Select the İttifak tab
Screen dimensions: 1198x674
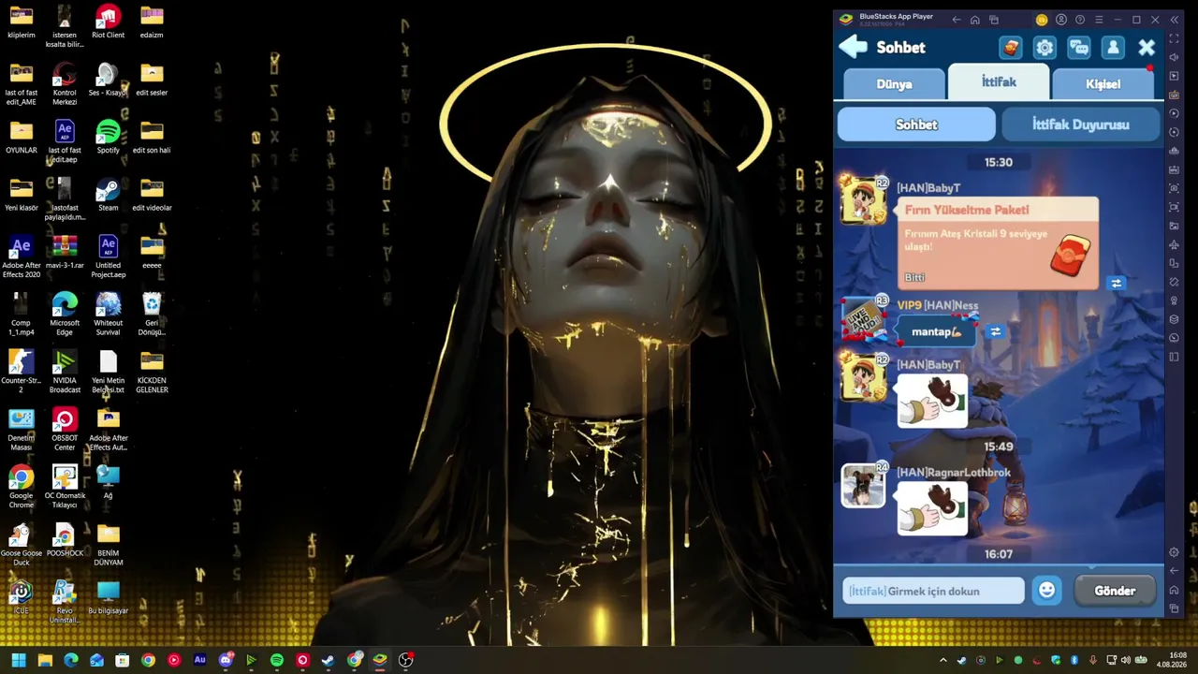999,82
